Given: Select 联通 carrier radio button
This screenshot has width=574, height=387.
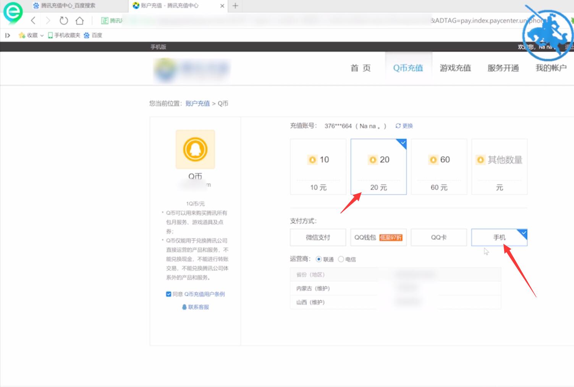Looking at the screenshot, I should [319, 259].
